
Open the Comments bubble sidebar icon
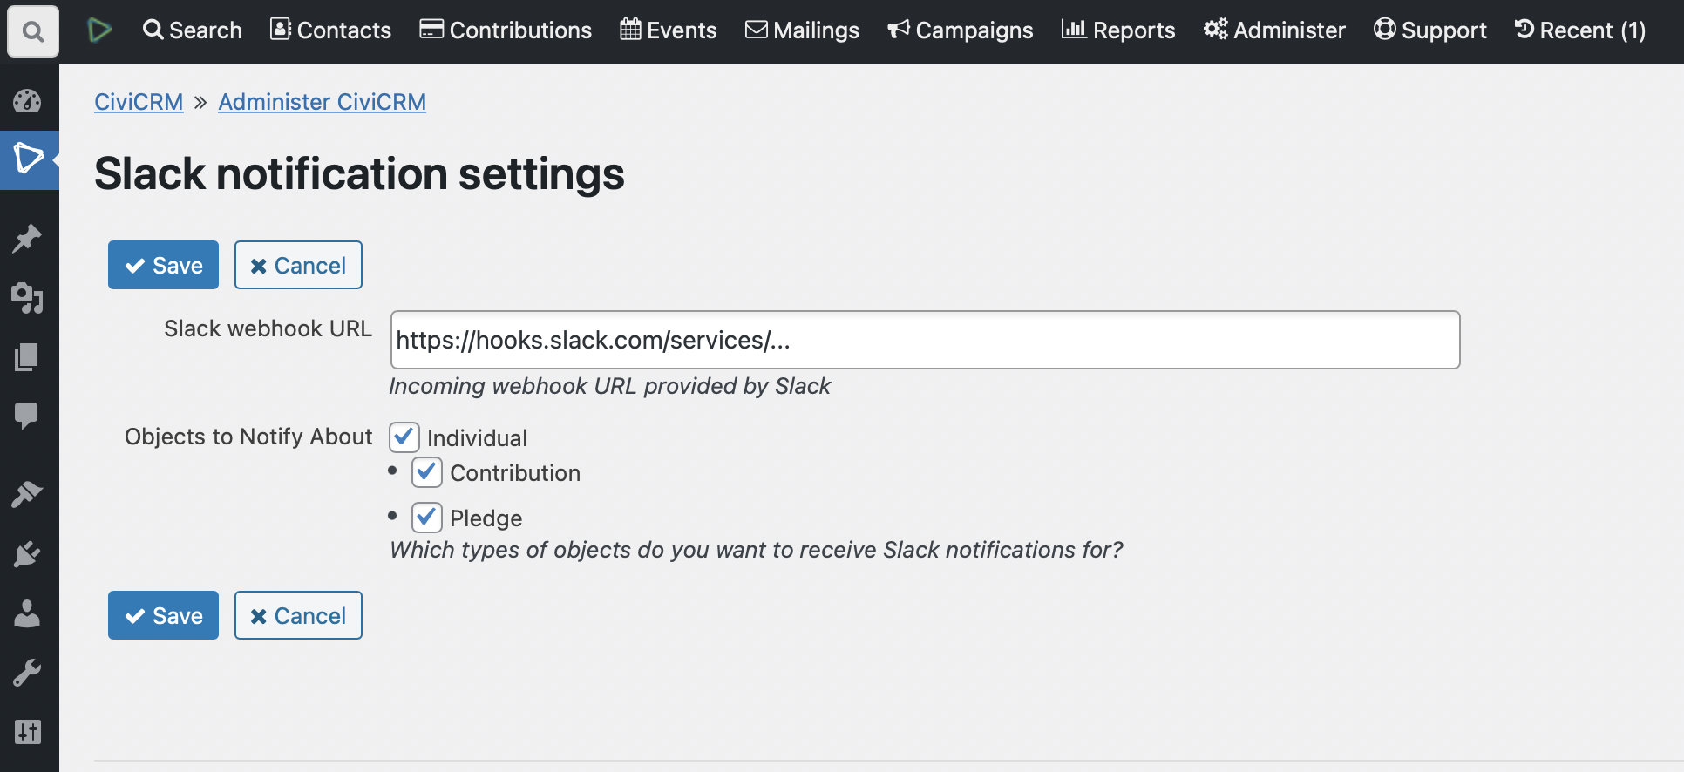27,416
